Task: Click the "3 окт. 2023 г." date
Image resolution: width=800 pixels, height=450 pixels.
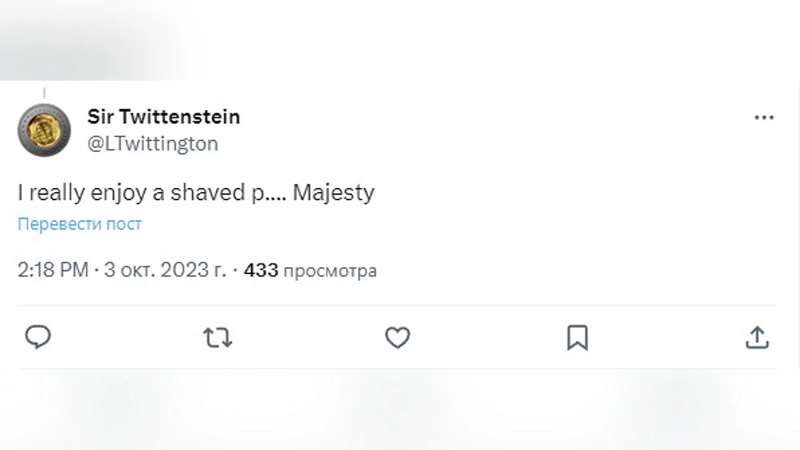Action: point(165,271)
